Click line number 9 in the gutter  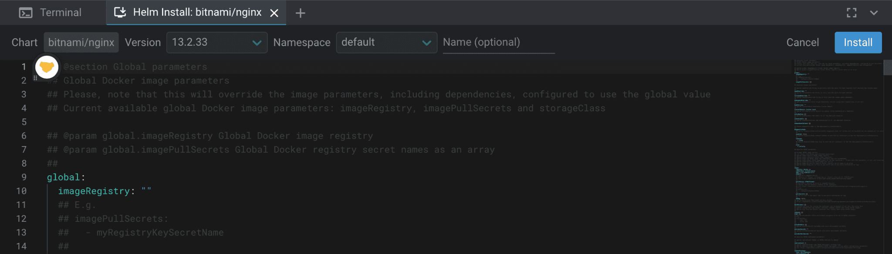[24, 177]
